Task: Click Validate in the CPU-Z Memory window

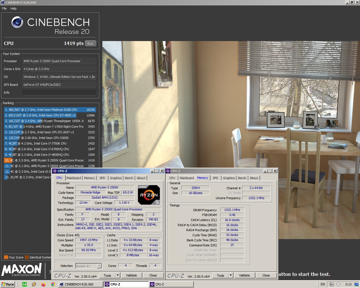Action: (244, 276)
